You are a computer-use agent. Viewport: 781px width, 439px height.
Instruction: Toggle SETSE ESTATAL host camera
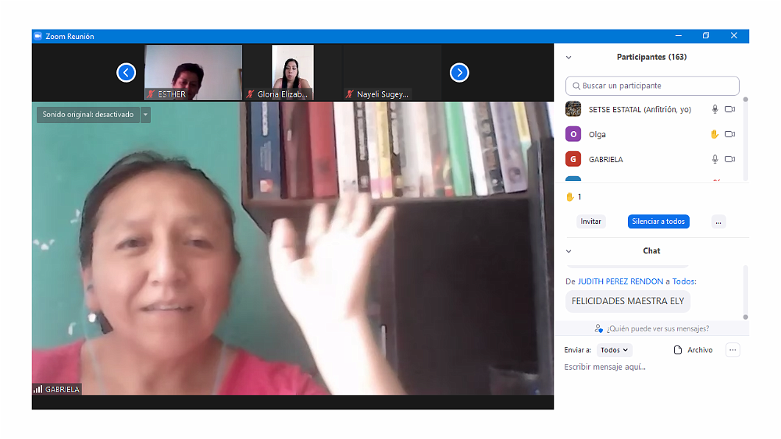pos(729,110)
